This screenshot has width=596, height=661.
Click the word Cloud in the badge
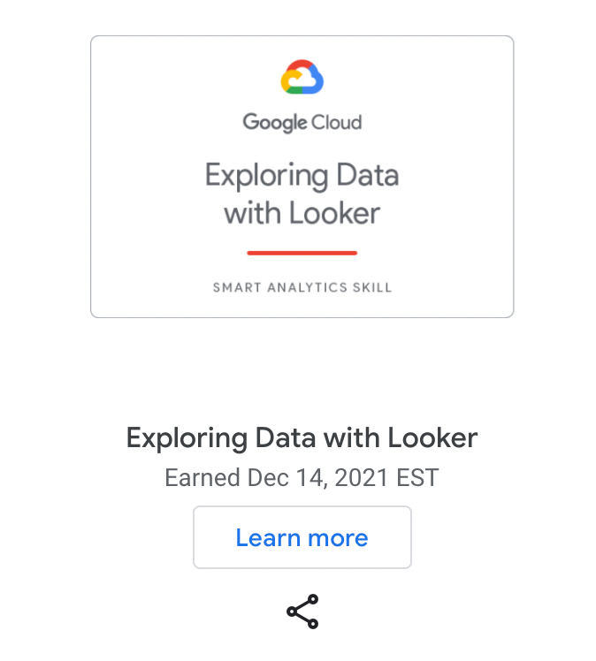click(x=337, y=122)
